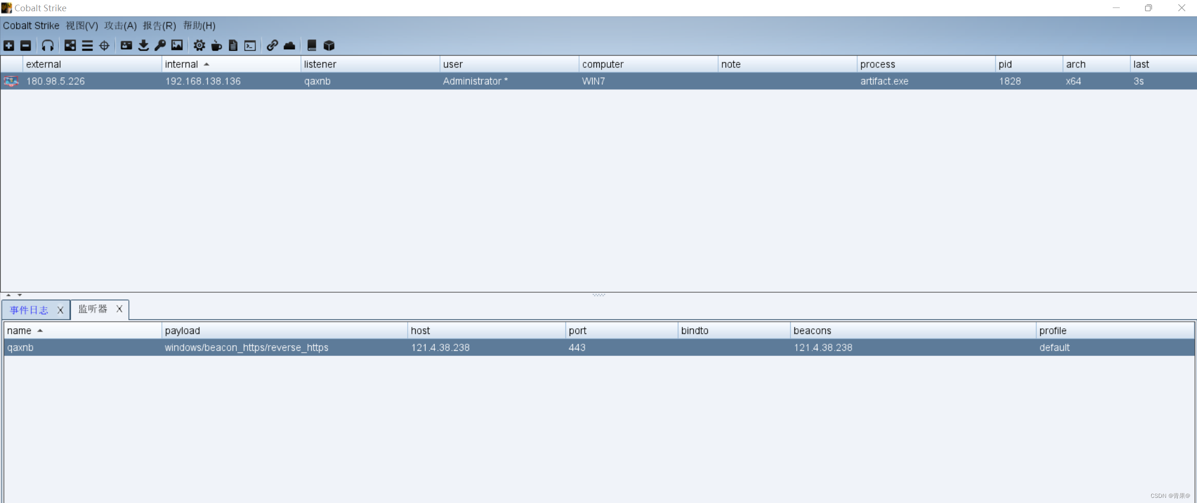Open the Cobalt Strike menu
Viewport: 1197px width, 503px height.
(31, 25)
